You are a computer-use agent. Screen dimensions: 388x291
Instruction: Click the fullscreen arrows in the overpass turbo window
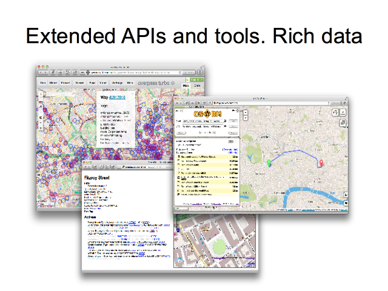click(x=202, y=67)
